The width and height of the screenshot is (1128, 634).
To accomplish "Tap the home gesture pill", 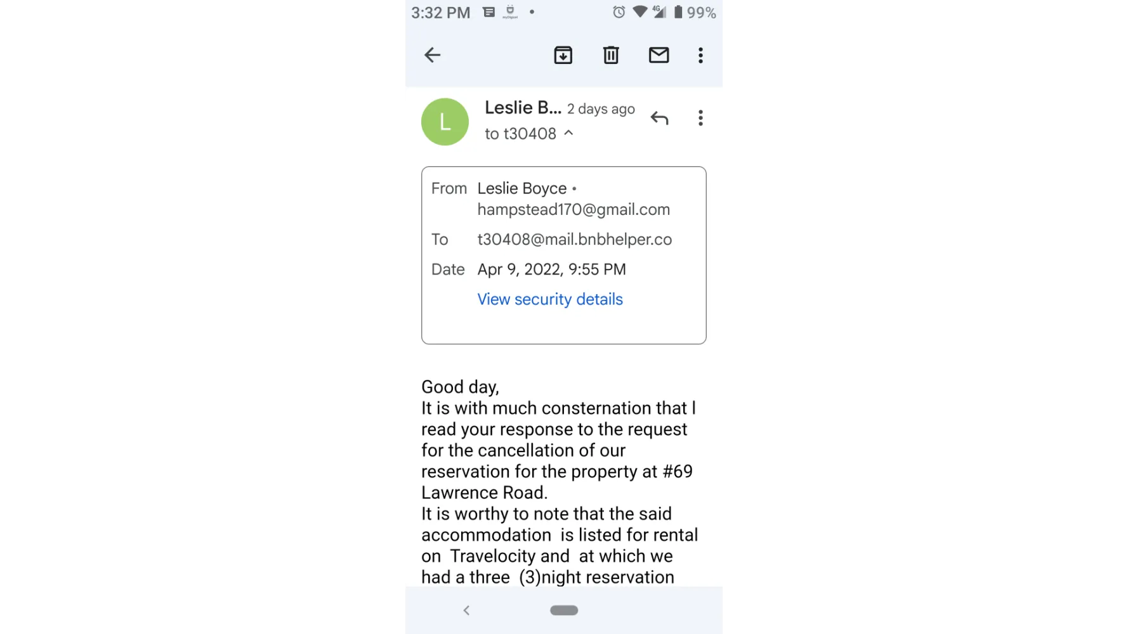I will [x=564, y=611].
